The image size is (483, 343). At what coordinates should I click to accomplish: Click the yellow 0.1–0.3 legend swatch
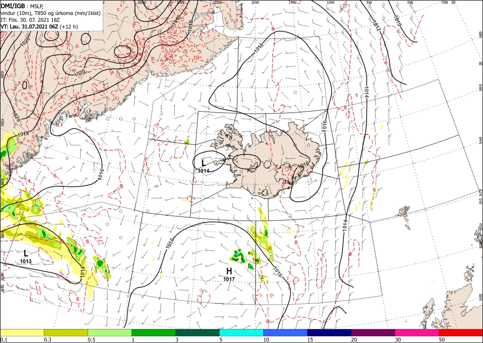point(22,332)
